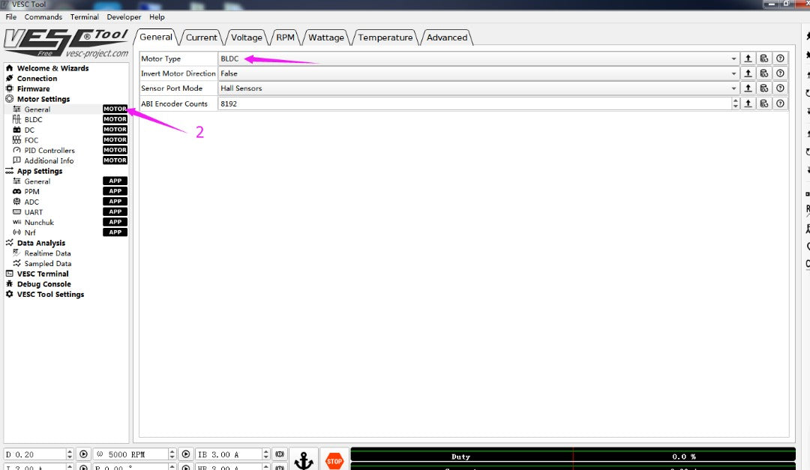Open the Connection page
The image size is (810, 470).
(37, 79)
